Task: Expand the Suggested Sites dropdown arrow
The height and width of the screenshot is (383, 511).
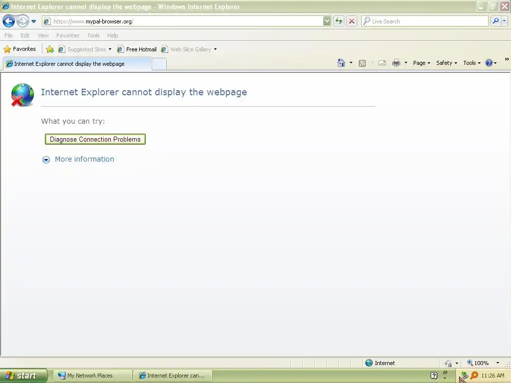Action: (110, 49)
